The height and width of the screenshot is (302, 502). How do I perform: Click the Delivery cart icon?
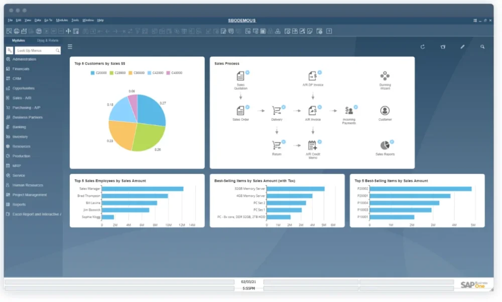click(277, 111)
